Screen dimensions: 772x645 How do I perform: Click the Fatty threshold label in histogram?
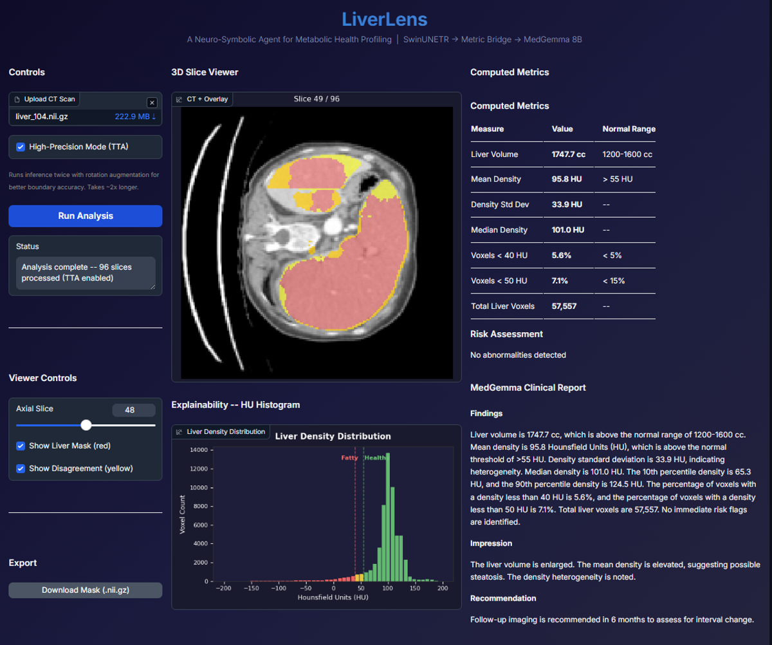point(349,458)
